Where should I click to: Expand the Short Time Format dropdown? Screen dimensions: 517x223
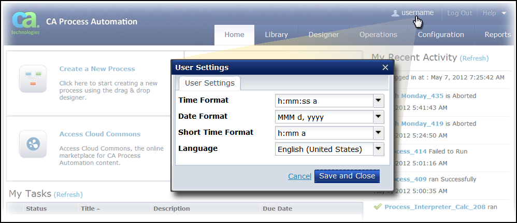[x=379, y=133]
